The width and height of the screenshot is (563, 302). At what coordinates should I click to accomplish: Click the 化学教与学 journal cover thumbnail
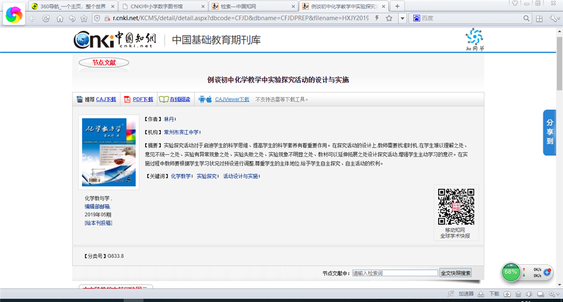(109, 152)
